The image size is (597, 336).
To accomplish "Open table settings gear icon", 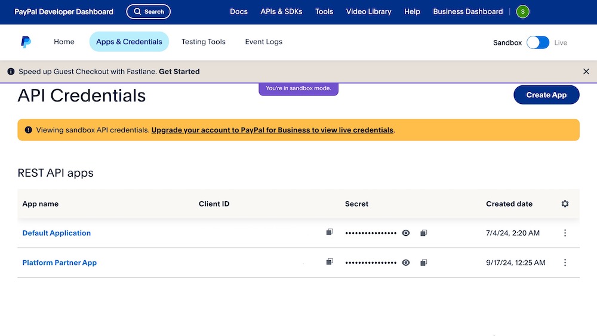I will coord(565,204).
